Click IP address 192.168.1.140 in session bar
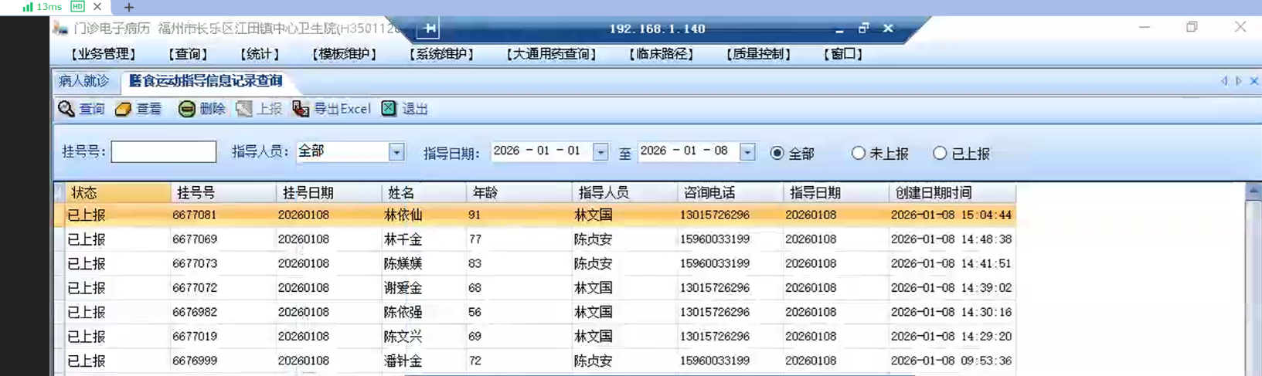The image size is (1262, 376). pos(657,29)
